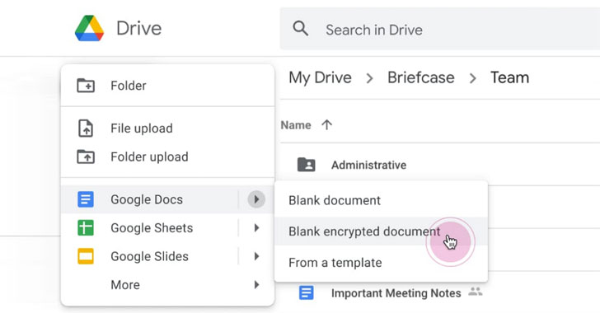
Task: Go to Briefcase breadcrumb
Action: click(421, 77)
